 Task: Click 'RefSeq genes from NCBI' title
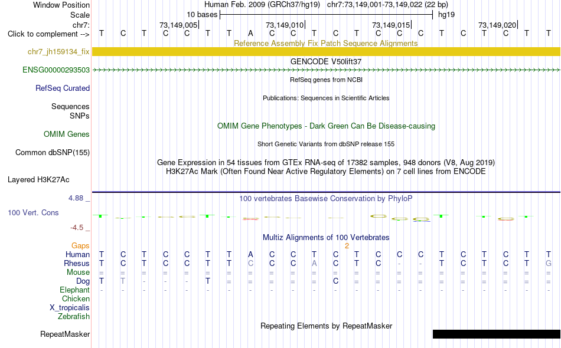[326, 80]
